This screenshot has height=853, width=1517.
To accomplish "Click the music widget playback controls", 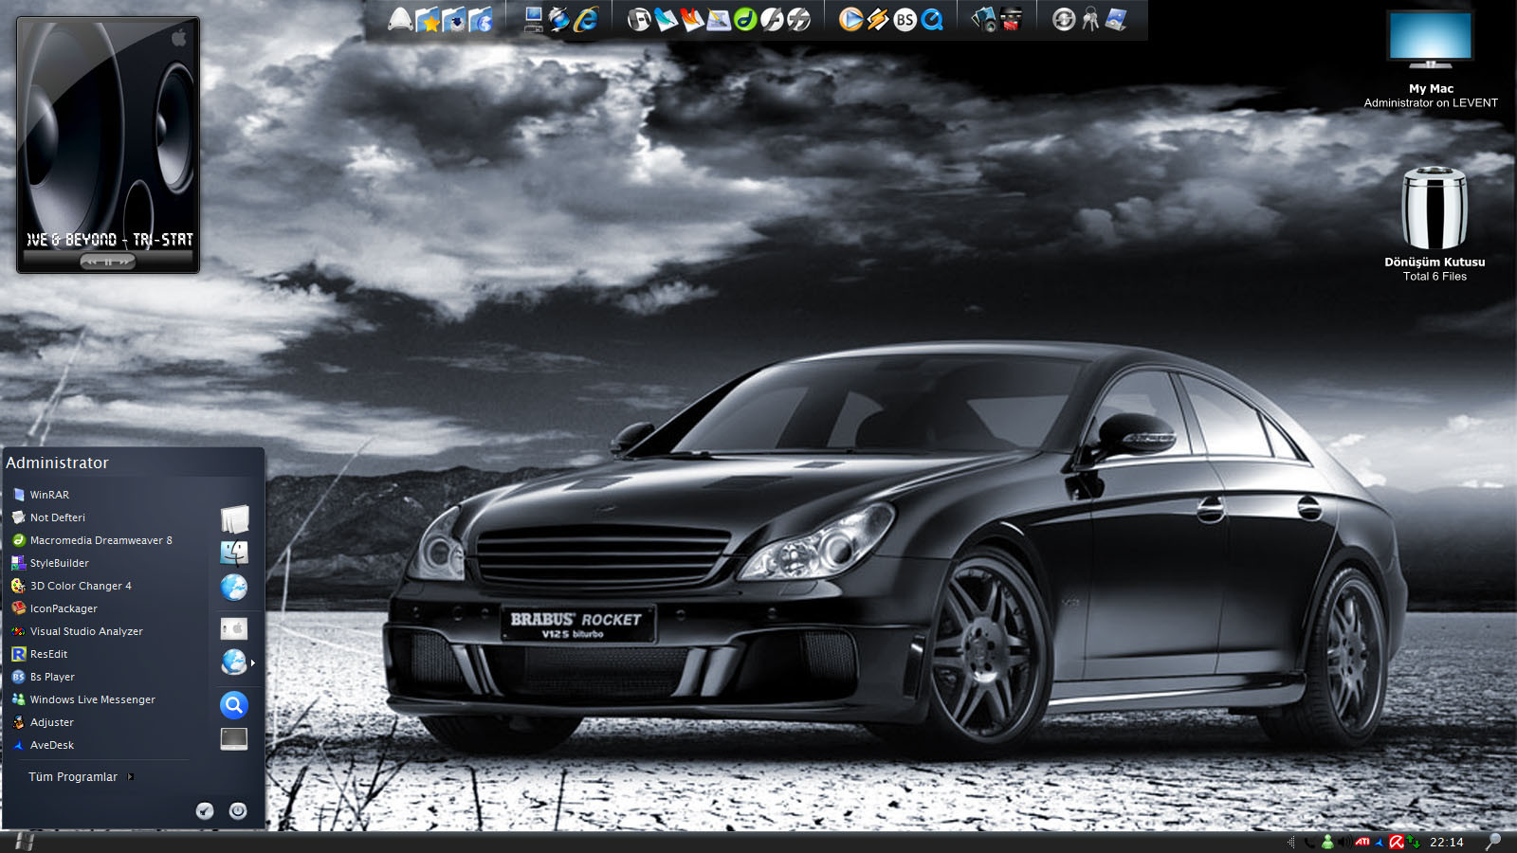I will point(108,262).
